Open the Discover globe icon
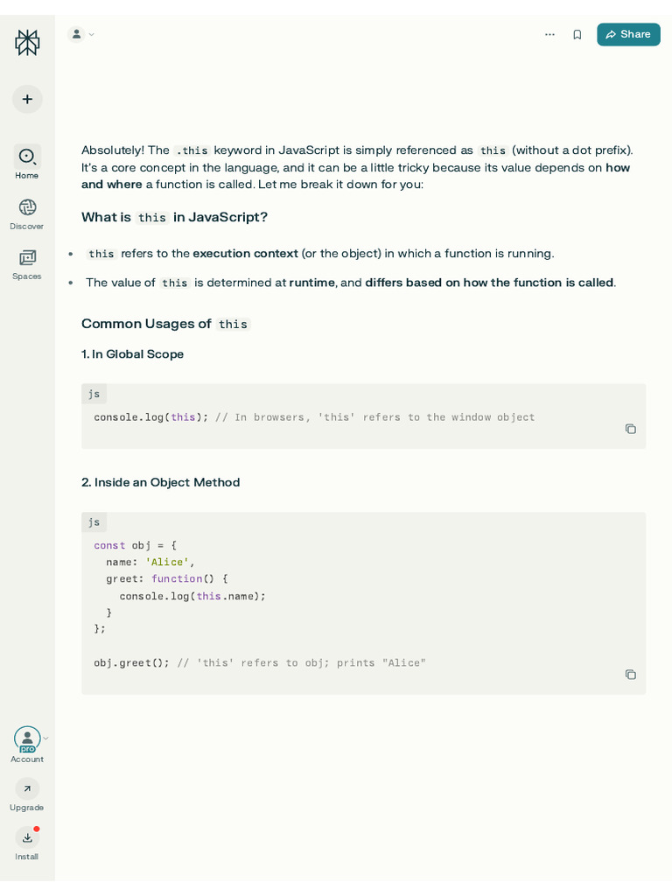672x896 pixels. 27,207
